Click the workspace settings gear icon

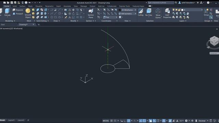(186, 121)
